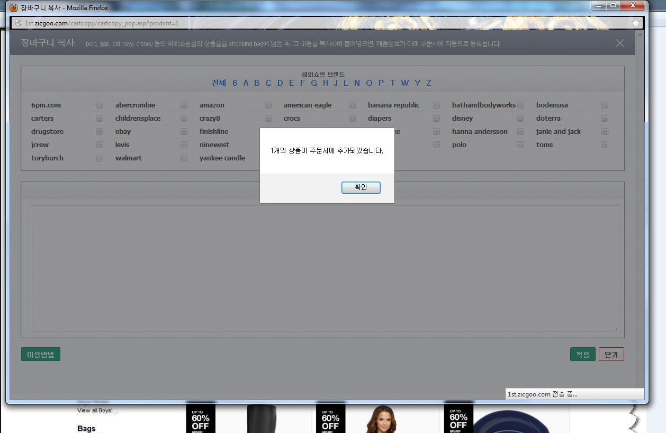This screenshot has height=433, width=666.
Task: Select the bag icon next to amazon
Action: [x=268, y=105]
